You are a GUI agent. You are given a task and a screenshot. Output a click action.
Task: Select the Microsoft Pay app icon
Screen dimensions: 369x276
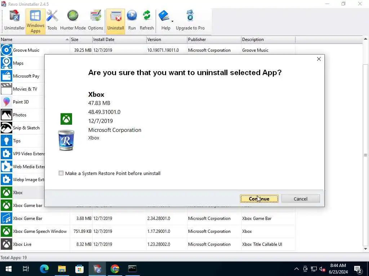tap(6, 76)
